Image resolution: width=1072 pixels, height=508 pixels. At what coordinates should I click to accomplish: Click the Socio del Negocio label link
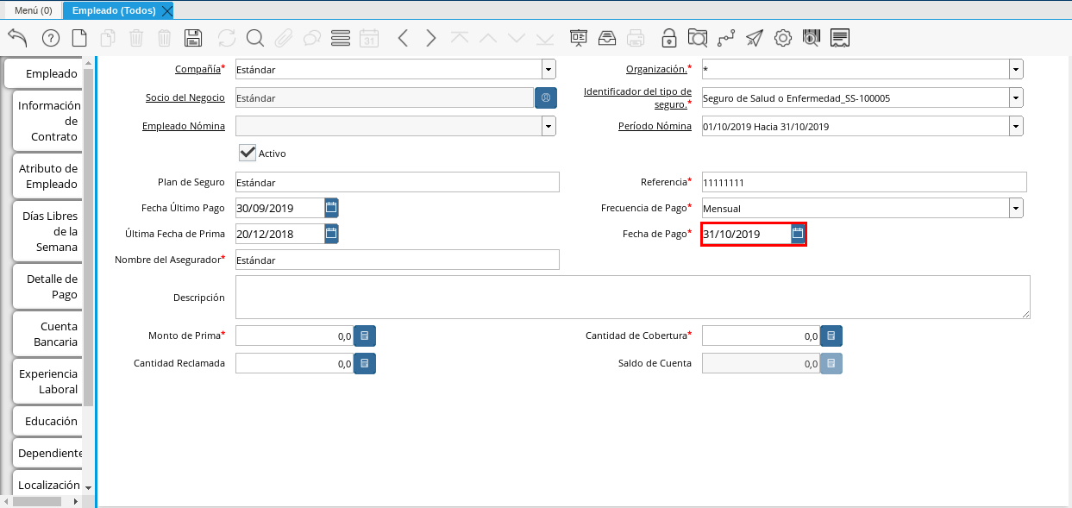click(x=185, y=98)
